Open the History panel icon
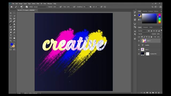Viewport: 171px width, 96px height. point(135,12)
